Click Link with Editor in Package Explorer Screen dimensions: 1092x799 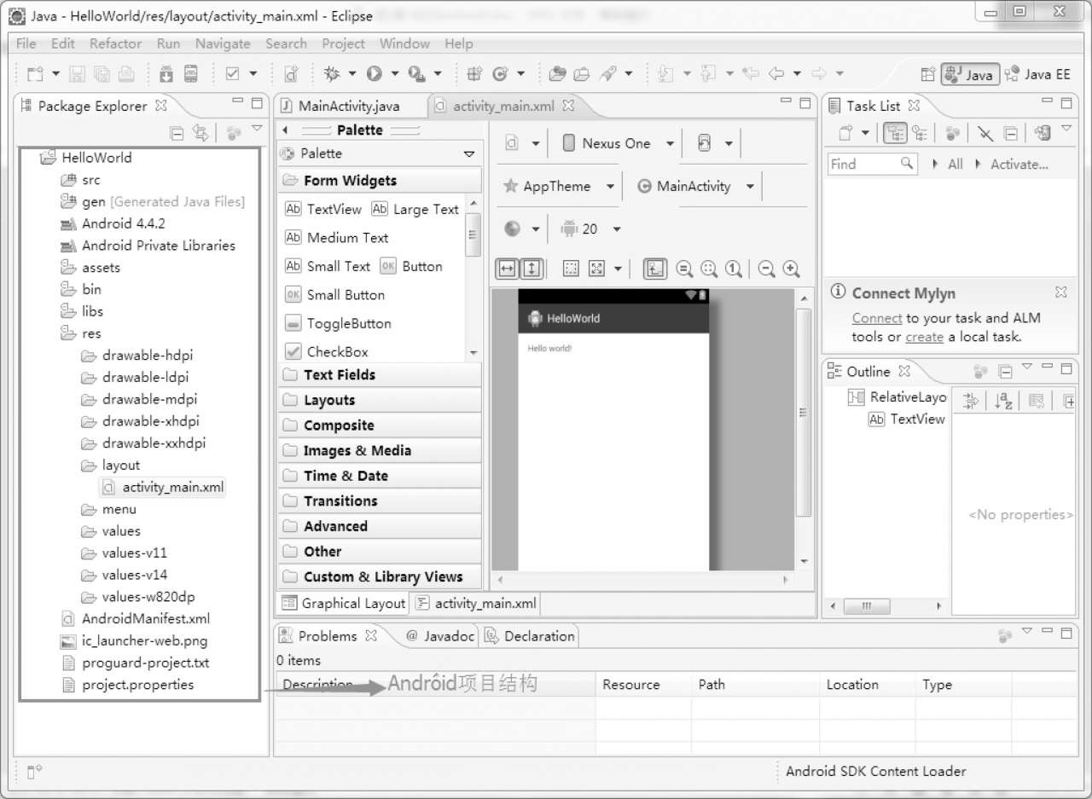point(200,132)
